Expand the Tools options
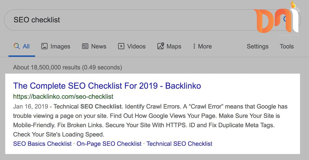The height and width of the screenshot is (160, 309). click(x=287, y=47)
